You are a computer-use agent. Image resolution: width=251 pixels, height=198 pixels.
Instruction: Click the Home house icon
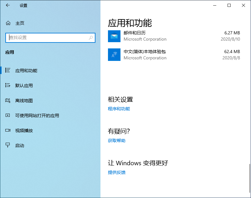point(8,23)
